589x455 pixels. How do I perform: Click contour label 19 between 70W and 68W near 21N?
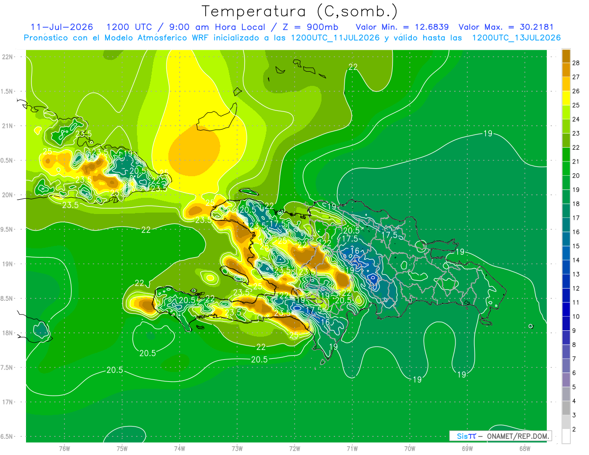[x=488, y=134]
